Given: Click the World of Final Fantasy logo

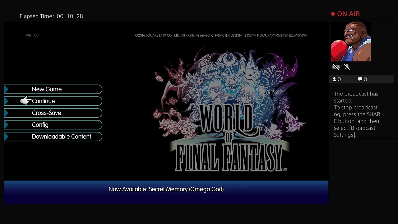Looking at the screenshot, I should [x=230, y=109].
